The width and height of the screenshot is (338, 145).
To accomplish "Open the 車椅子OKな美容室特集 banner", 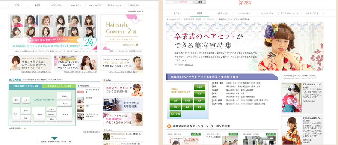I will [x=123, y=104].
